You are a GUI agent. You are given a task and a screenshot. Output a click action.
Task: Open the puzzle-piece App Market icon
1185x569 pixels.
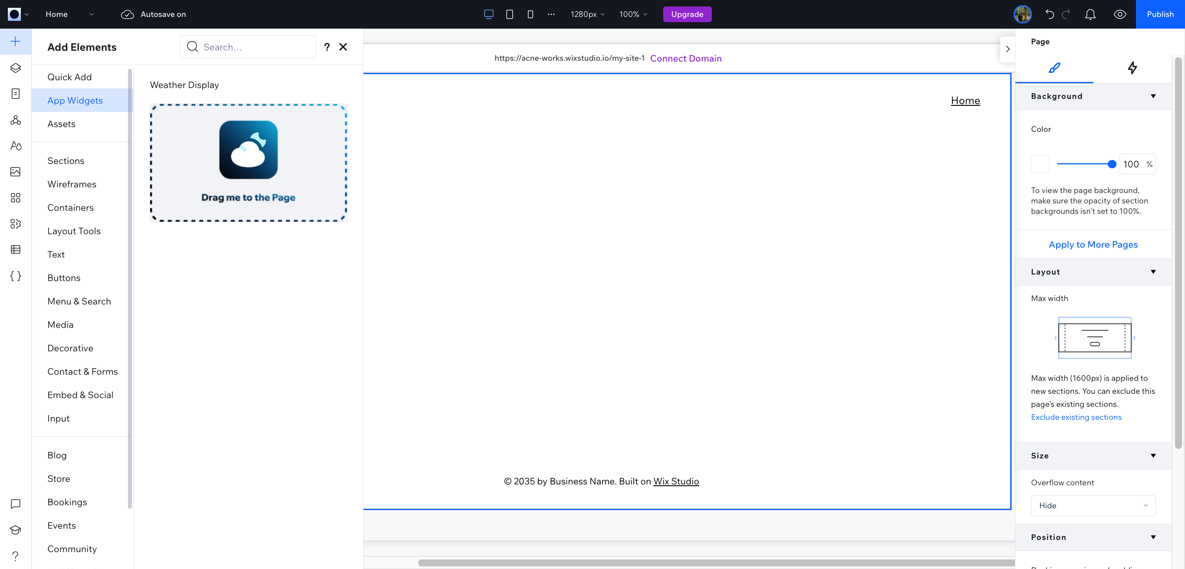pyautogui.click(x=15, y=223)
